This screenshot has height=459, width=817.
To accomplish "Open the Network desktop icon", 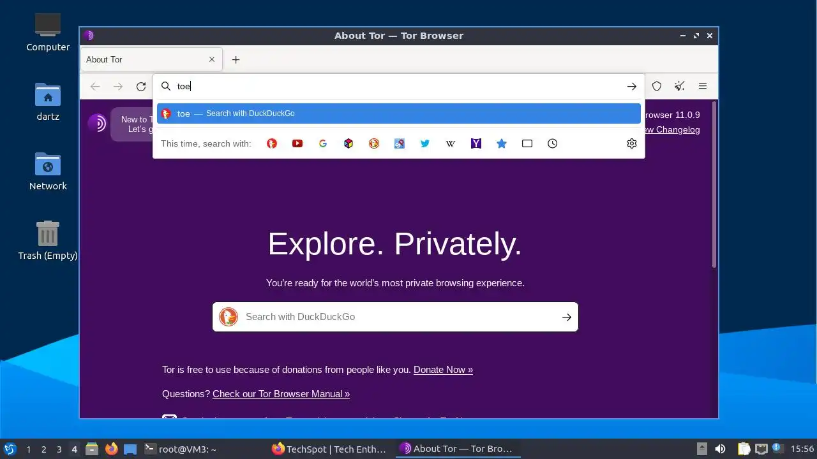I will click(48, 171).
